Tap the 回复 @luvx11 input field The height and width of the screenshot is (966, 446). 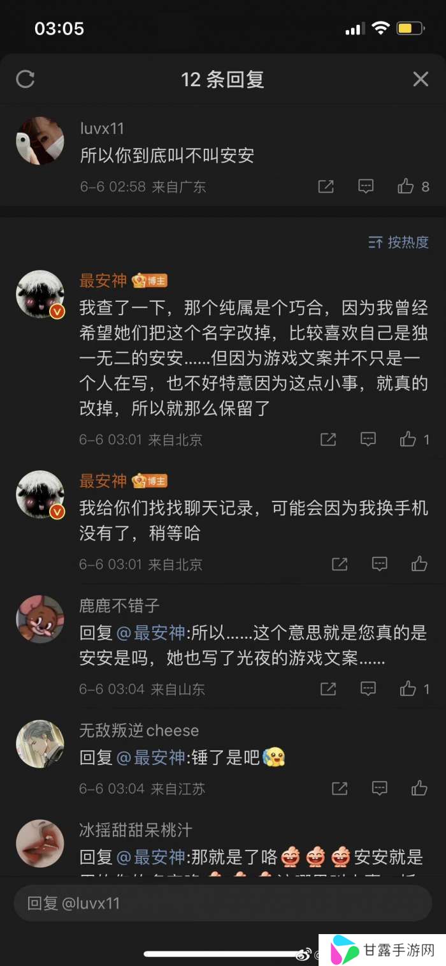point(223,903)
